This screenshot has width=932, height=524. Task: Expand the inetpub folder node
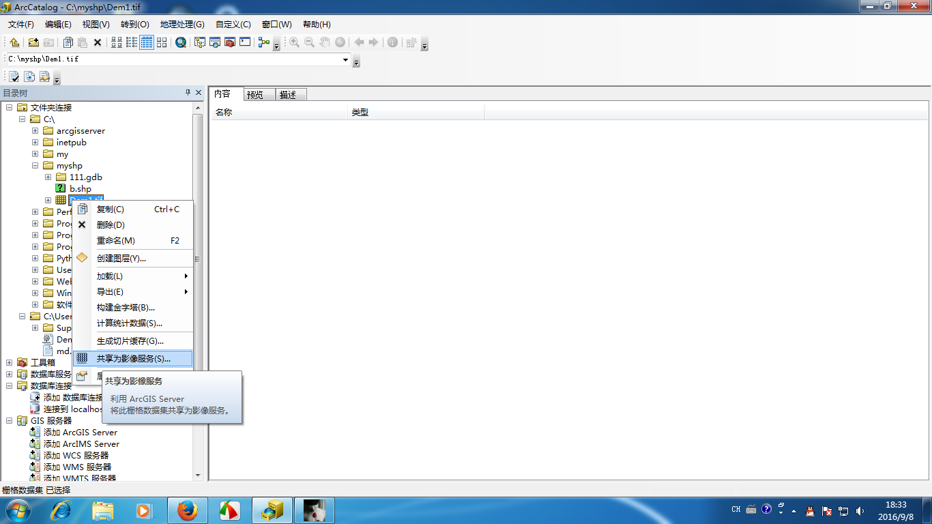click(35, 142)
